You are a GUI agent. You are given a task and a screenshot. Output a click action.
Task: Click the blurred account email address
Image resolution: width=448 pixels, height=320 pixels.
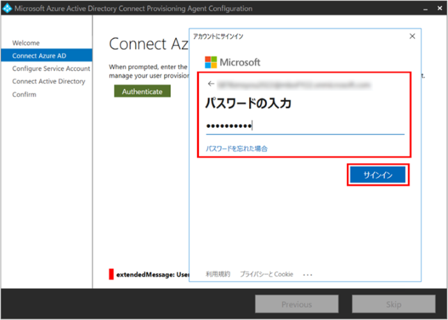pyautogui.click(x=294, y=84)
